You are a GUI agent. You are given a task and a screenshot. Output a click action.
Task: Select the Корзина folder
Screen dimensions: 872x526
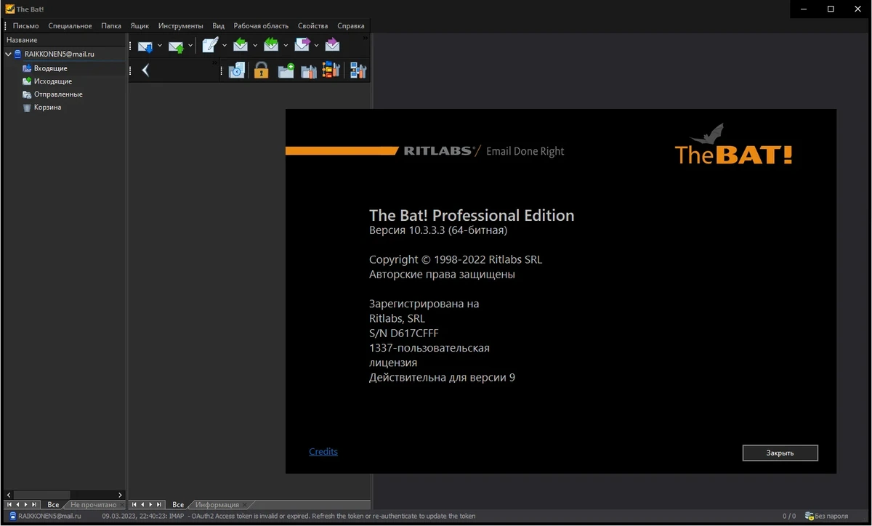point(47,108)
